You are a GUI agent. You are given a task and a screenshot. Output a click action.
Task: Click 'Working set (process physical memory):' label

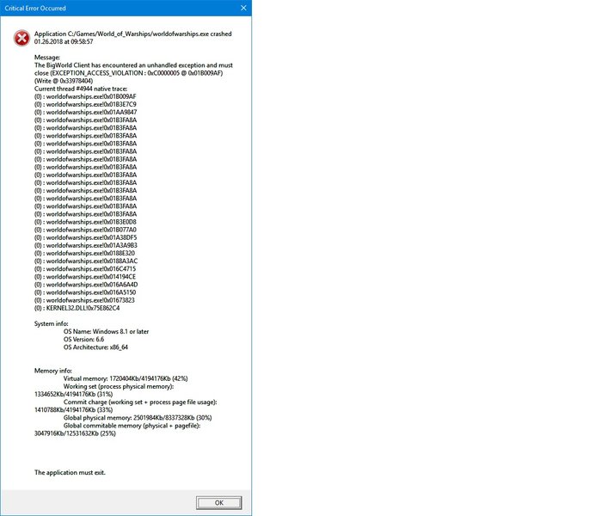(x=119, y=386)
